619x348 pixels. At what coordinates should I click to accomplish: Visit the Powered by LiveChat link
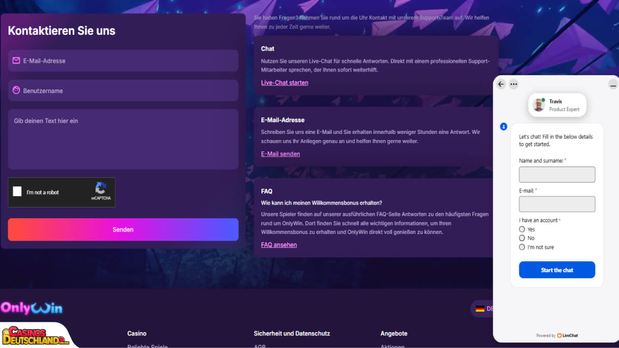[557, 336]
